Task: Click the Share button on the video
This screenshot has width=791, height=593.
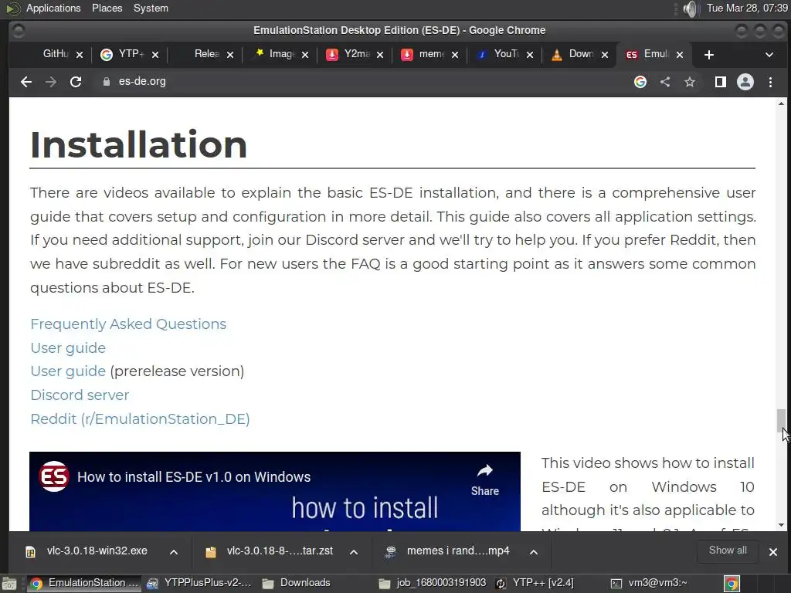Action: point(485,480)
